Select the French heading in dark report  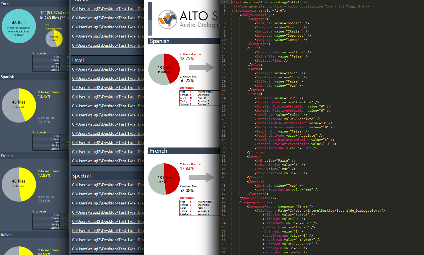pyautogui.click(x=7, y=156)
